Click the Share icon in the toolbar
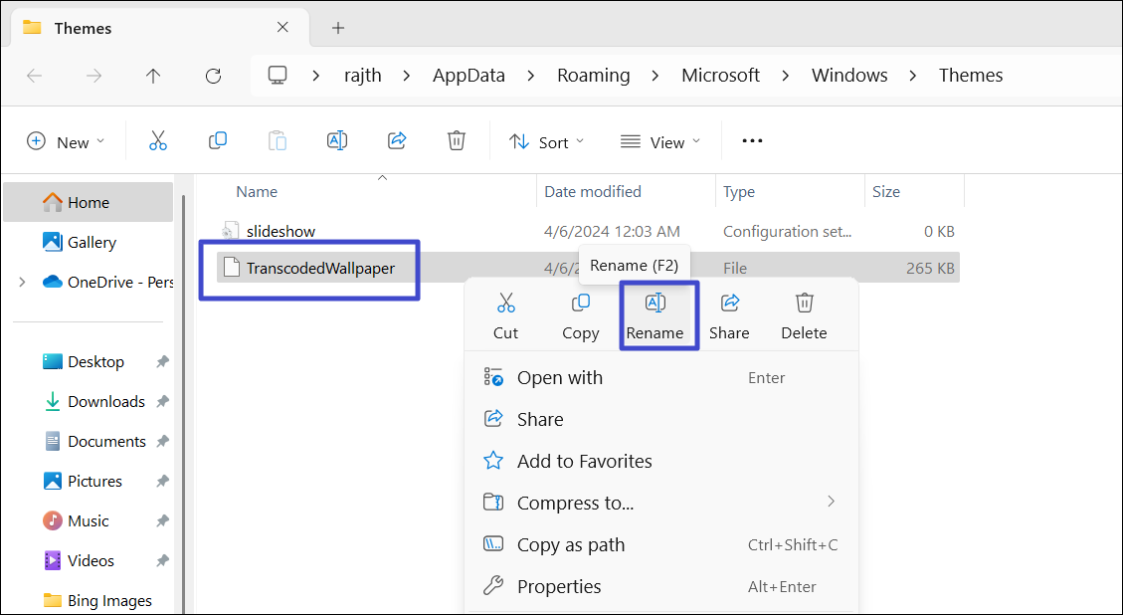 397,141
